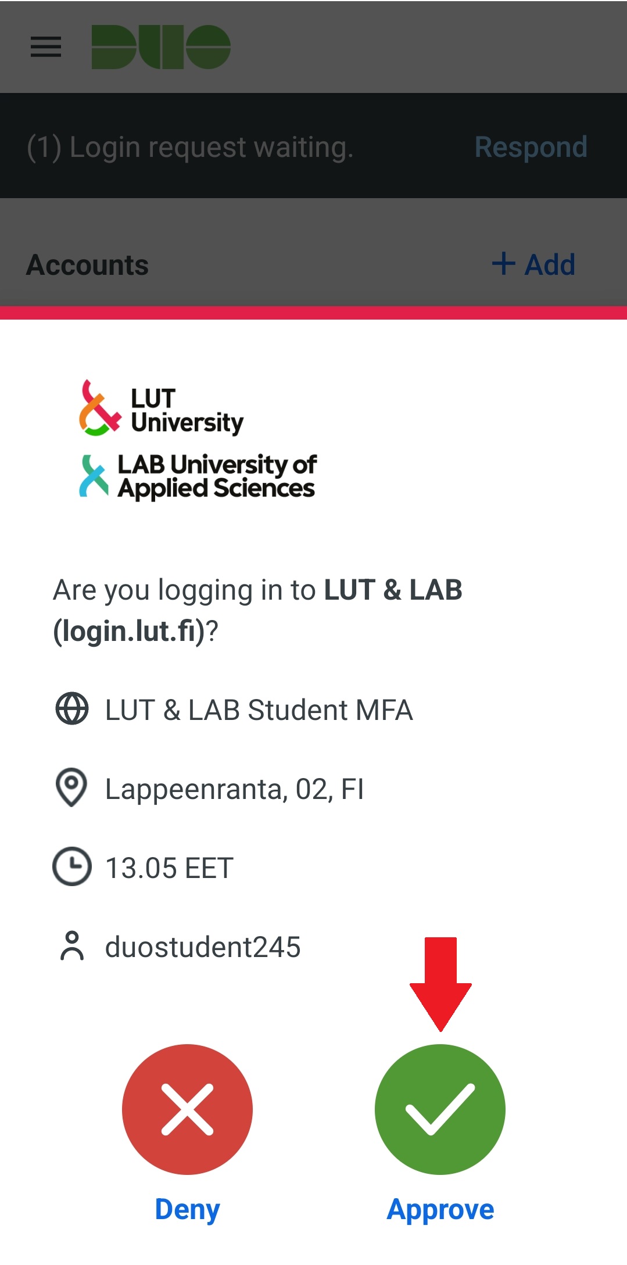627x1265 pixels.
Task: Click the LUT University logo
Action: 162,409
